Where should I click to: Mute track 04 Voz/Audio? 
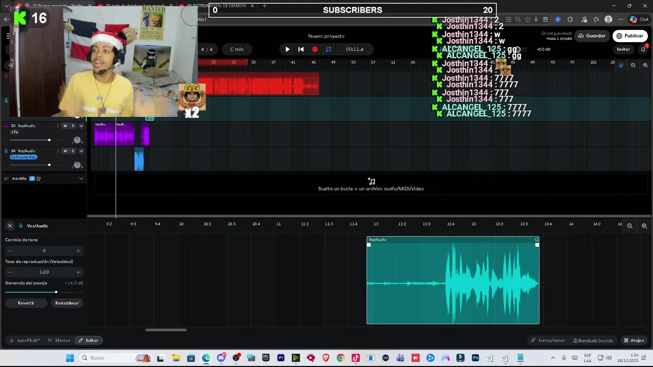[65, 151]
